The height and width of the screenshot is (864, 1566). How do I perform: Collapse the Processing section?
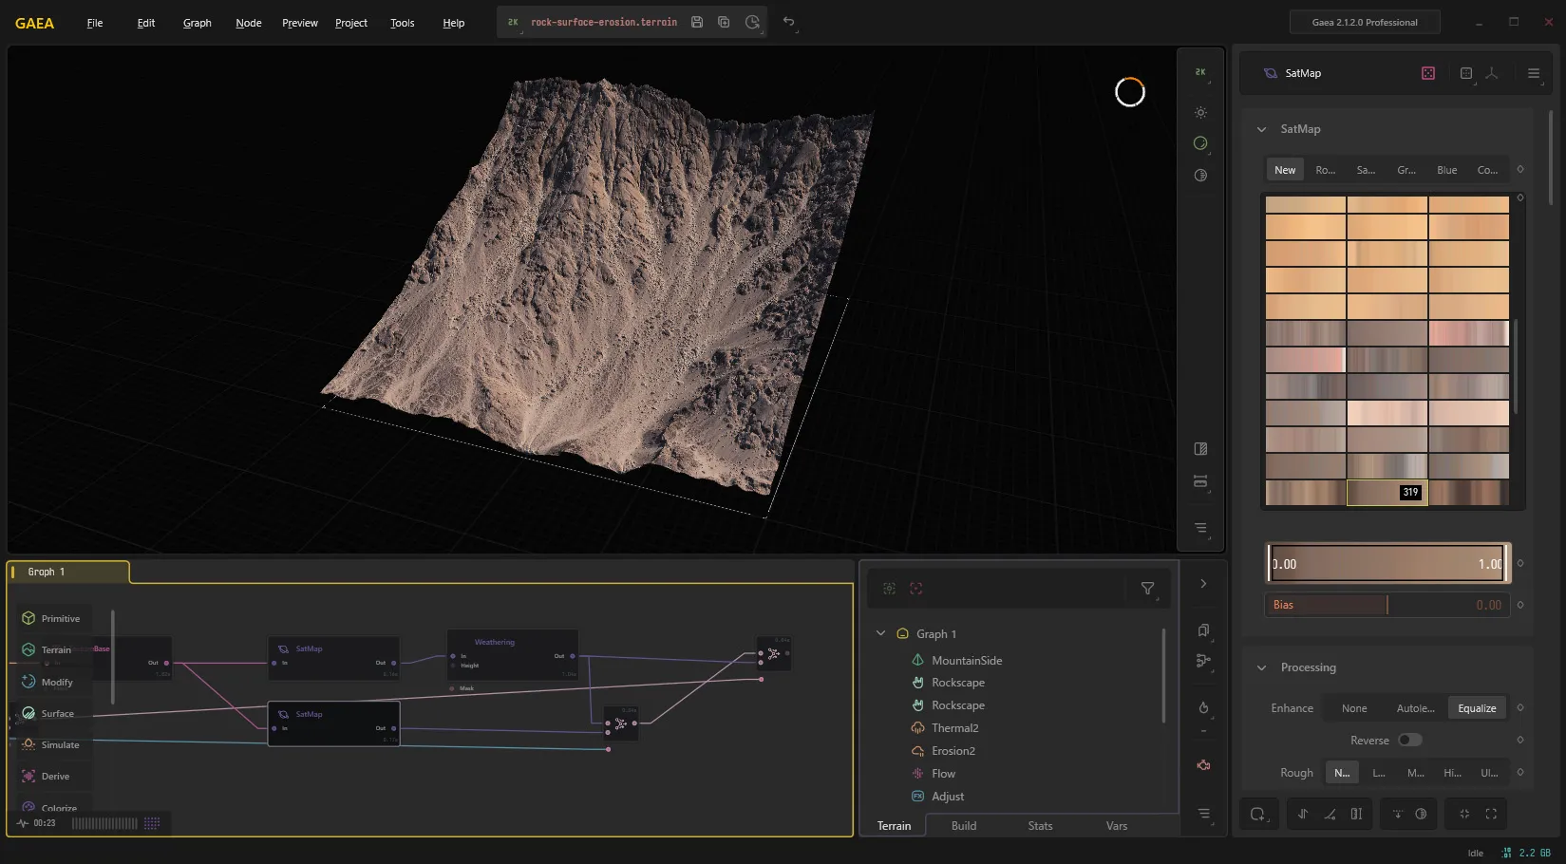1261,667
